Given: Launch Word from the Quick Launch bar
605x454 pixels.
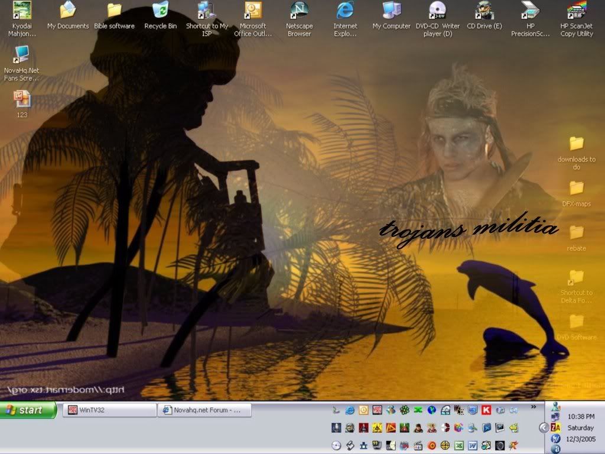Looking at the screenshot, I should click(472, 445).
